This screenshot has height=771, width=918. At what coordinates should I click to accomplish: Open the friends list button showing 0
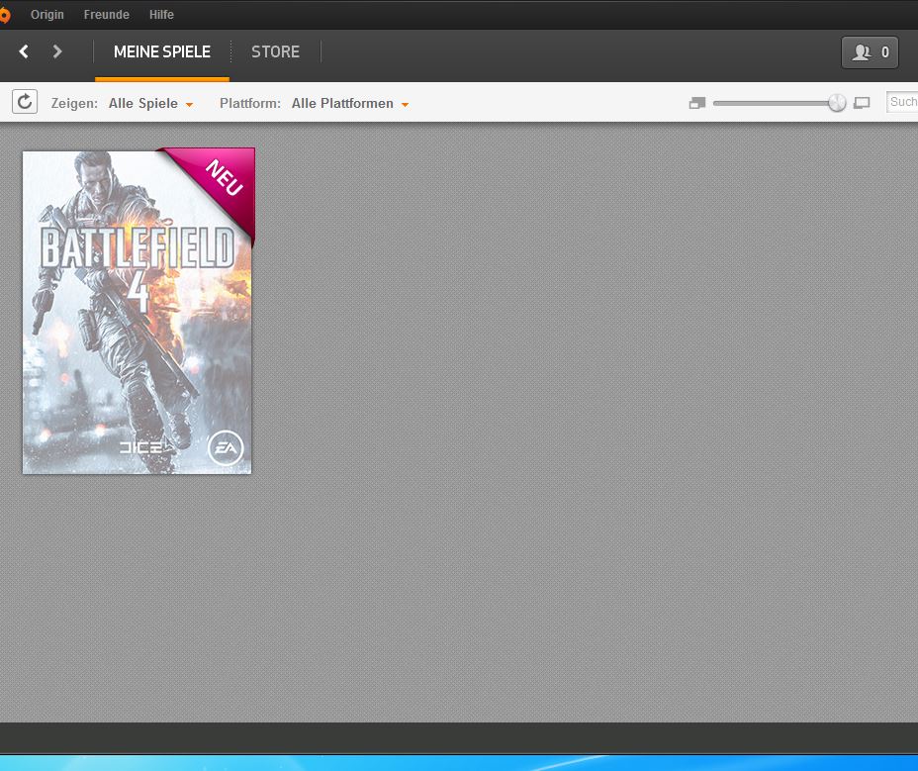tap(870, 52)
